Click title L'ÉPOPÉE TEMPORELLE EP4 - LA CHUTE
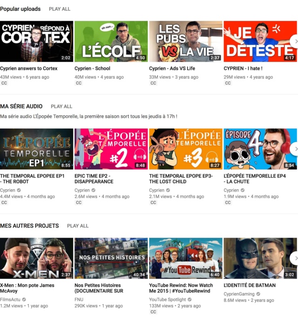298x321 pixels. tap(255, 179)
